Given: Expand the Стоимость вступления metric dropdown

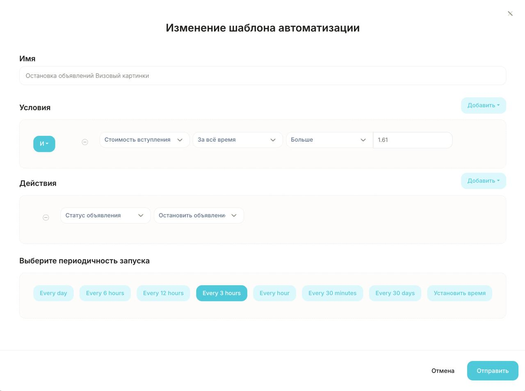Looking at the screenshot, I should click(x=144, y=140).
